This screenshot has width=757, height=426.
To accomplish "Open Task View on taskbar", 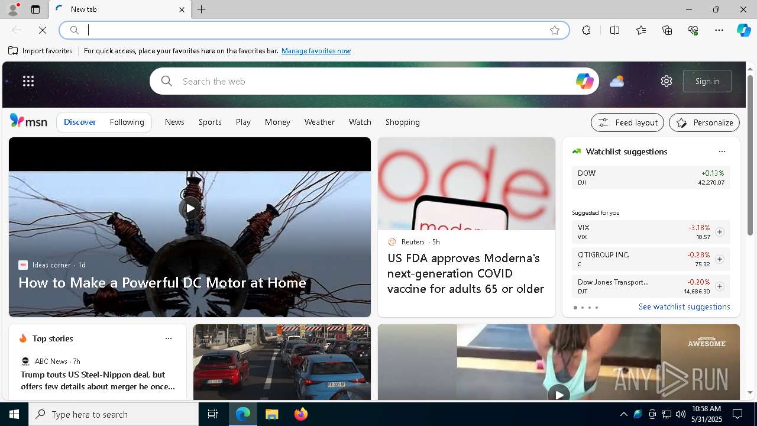I will 213,414.
